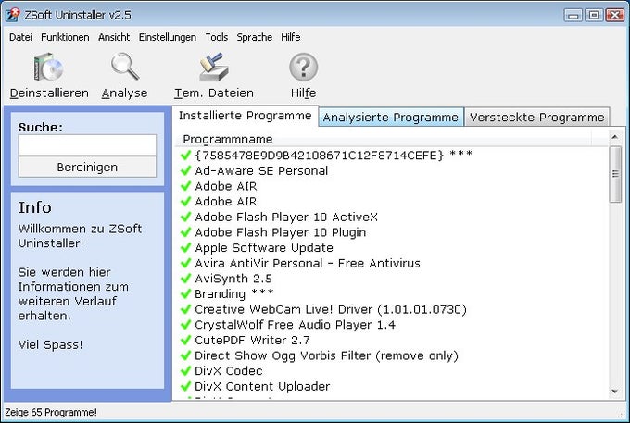Screen dimensions: 630x423
Task: Maximize the ZSoft Uninstaller window
Action: pyautogui.click(x=594, y=15)
